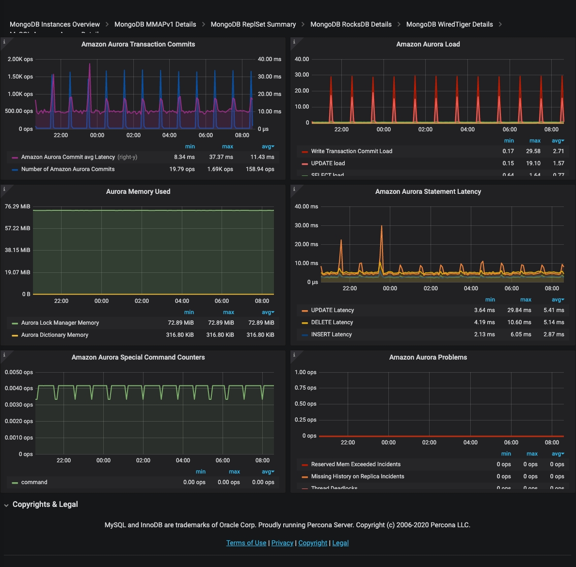576x567 pixels.
Task: Click the INSERT Latency blue color swatch
Action: (x=305, y=335)
